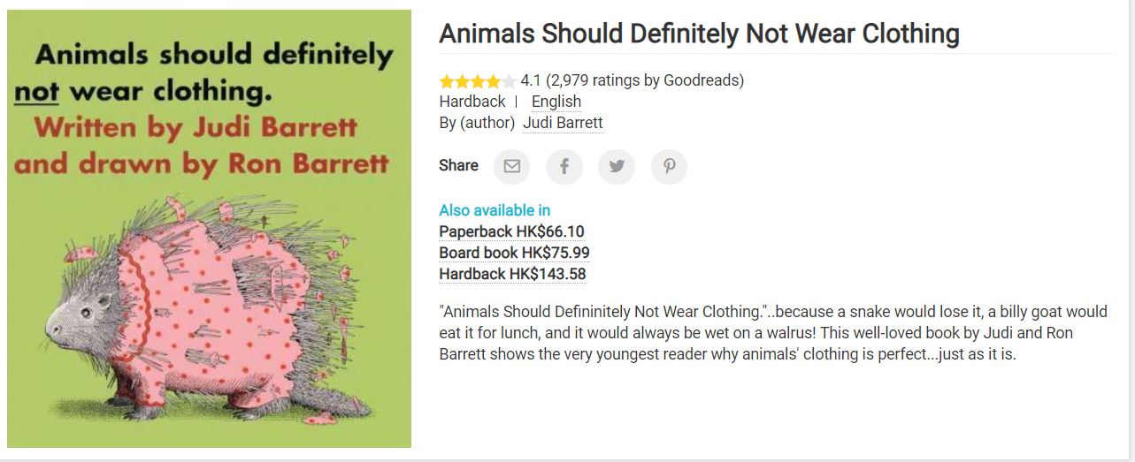Select the Board book HK$75.99 edition
Image resolution: width=1135 pixels, height=462 pixels.
pyautogui.click(x=514, y=253)
